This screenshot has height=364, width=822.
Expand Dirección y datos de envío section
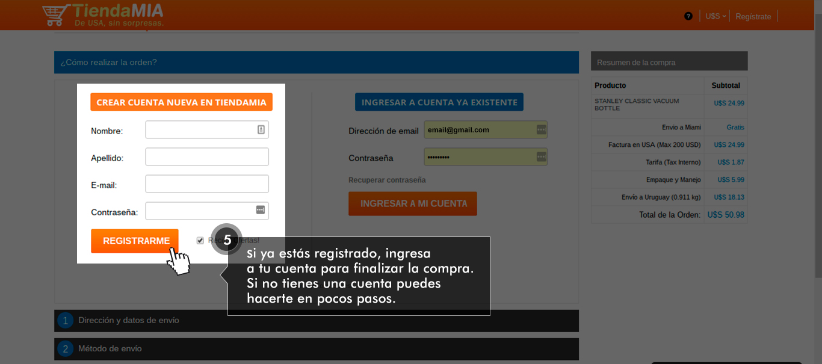tap(317, 321)
